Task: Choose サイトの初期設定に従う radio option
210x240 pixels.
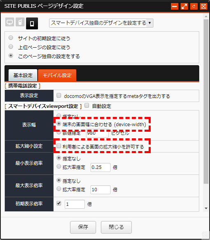Action: [11, 37]
